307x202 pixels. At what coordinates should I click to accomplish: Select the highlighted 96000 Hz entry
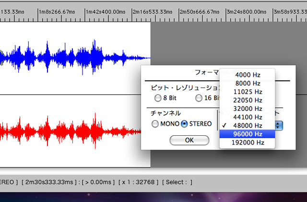tap(248, 134)
